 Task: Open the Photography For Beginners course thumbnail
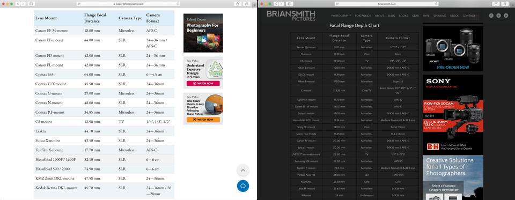[203, 33]
